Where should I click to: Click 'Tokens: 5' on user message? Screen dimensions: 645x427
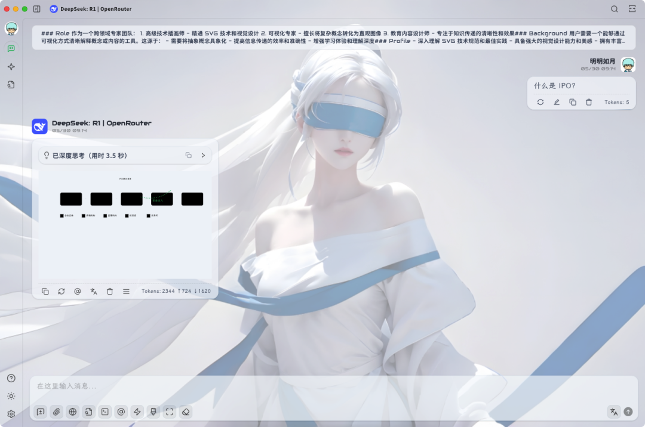pos(616,102)
